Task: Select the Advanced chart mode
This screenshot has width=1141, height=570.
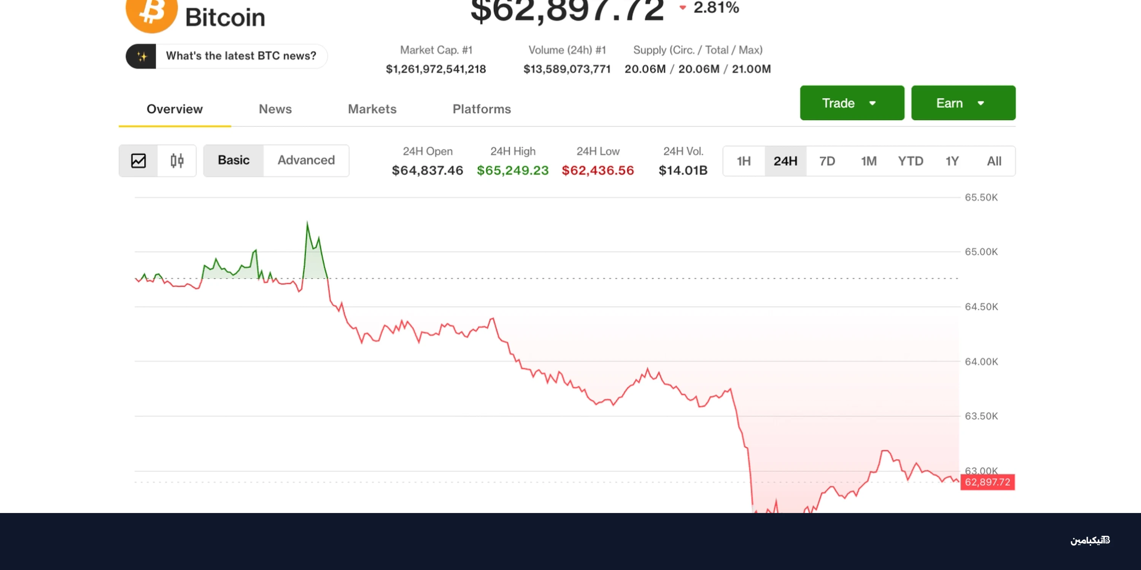Action: pyautogui.click(x=306, y=160)
